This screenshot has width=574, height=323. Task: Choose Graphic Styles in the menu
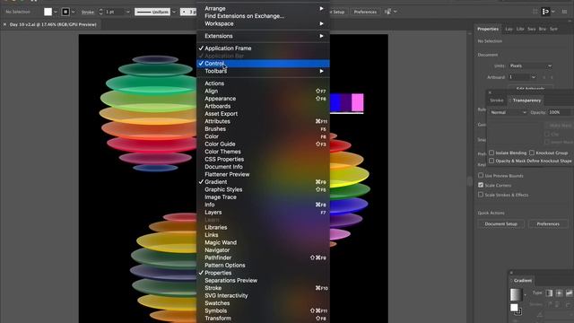pyautogui.click(x=263, y=189)
